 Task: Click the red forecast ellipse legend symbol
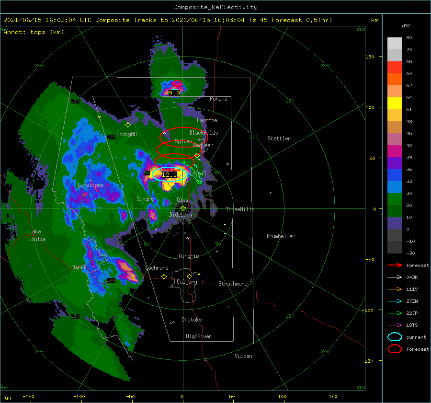(395, 349)
